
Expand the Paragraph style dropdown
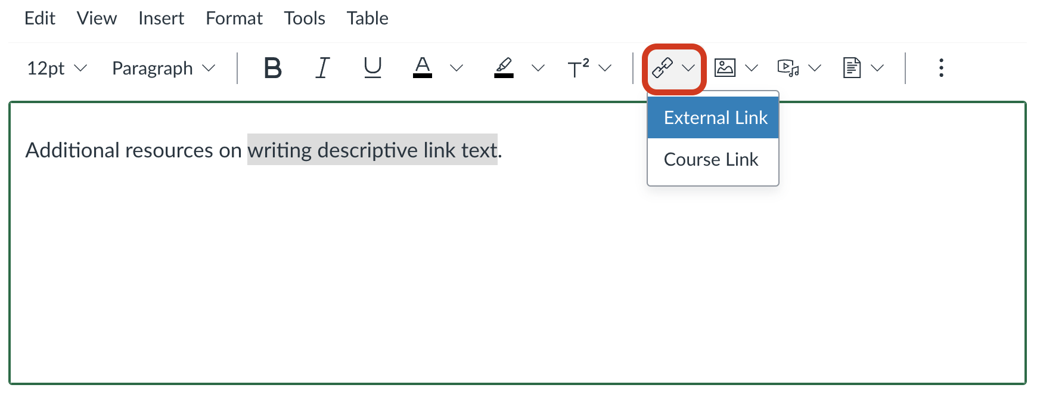[x=163, y=68]
